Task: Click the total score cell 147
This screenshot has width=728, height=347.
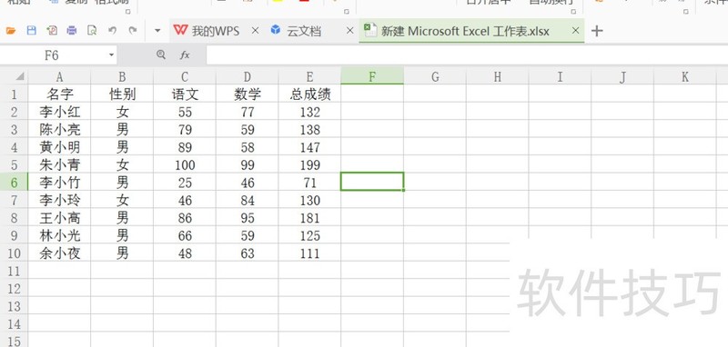Action: click(x=309, y=147)
